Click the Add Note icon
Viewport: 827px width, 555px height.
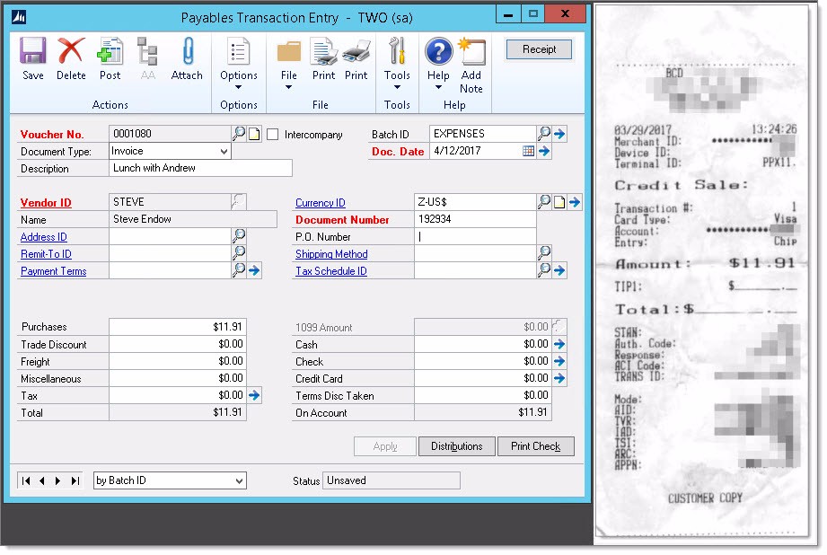point(471,65)
